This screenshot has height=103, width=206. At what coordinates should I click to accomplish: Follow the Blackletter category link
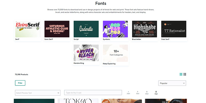pyautogui.click(x=136, y=39)
